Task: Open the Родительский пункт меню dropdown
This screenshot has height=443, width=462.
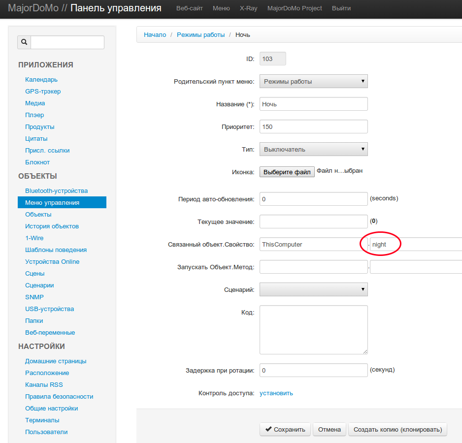Action: pos(313,81)
